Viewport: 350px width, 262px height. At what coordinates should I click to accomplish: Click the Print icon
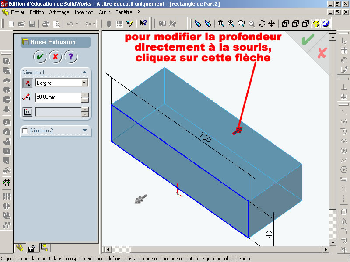coord(46,24)
